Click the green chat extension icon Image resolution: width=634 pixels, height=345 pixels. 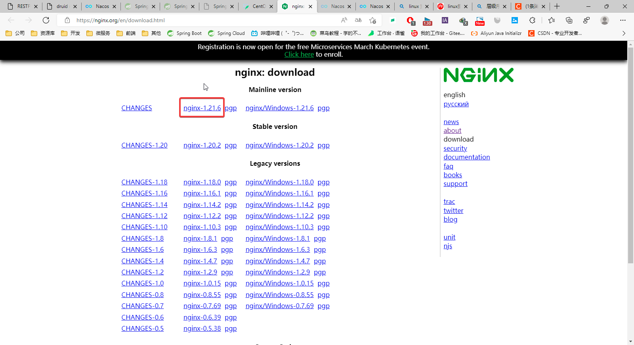[393, 20]
